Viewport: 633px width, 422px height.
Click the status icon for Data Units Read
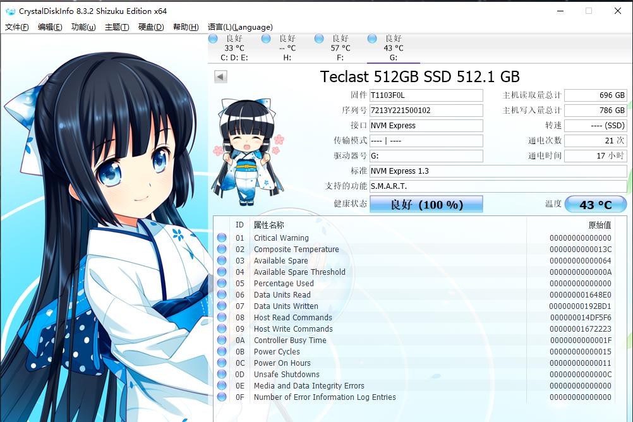pyautogui.click(x=222, y=295)
